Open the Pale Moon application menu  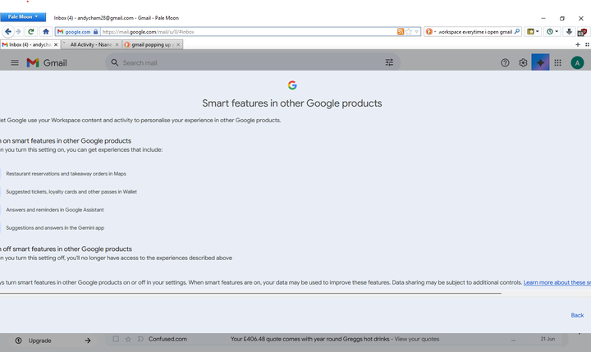tap(23, 16)
